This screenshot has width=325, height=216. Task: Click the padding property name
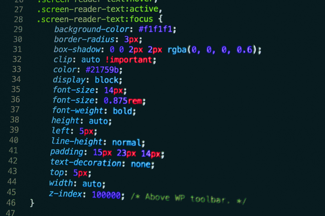coord(67,152)
